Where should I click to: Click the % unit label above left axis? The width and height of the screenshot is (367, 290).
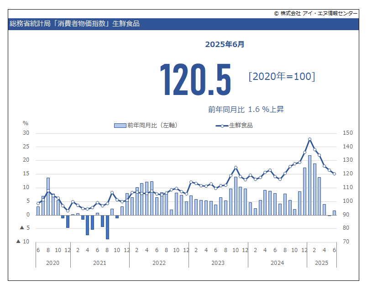pyautogui.click(x=26, y=123)
